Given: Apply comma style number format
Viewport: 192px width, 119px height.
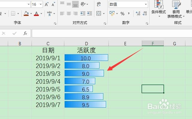Looking at the screenshot, I should (129, 13).
